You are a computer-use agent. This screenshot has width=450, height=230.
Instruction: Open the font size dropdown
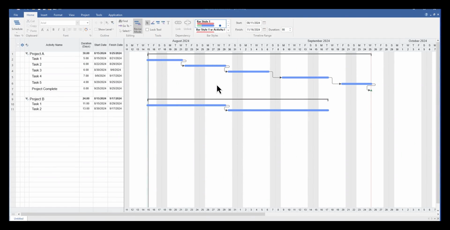click(x=88, y=23)
